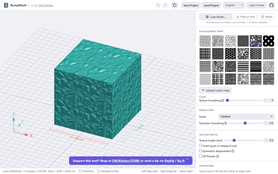Select the diagonal carbon fiber map
This screenshot has width=278, height=174.
[243, 41]
